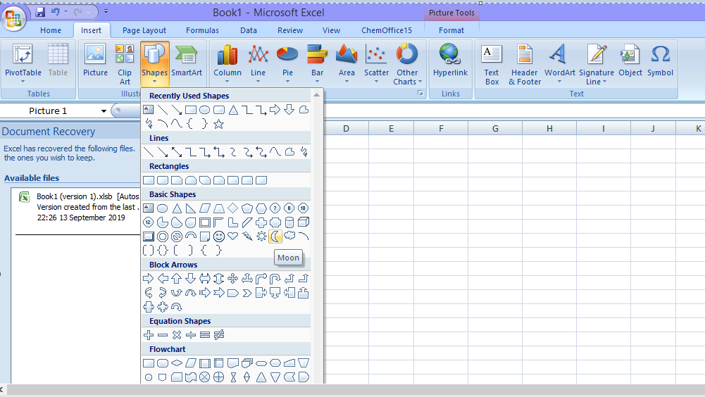Switch to the Review tab
Viewport: 705px width, 397px height.
[x=290, y=30]
